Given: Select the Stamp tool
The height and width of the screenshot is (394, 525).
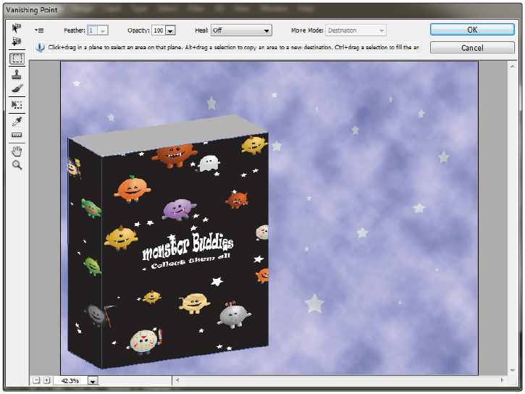Looking at the screenshot, I should pos(17,74).
